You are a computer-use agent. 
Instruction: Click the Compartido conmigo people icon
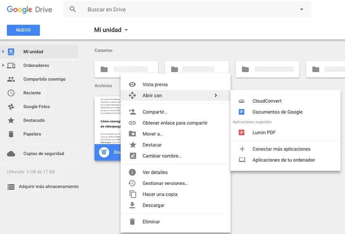pos(11,79)
